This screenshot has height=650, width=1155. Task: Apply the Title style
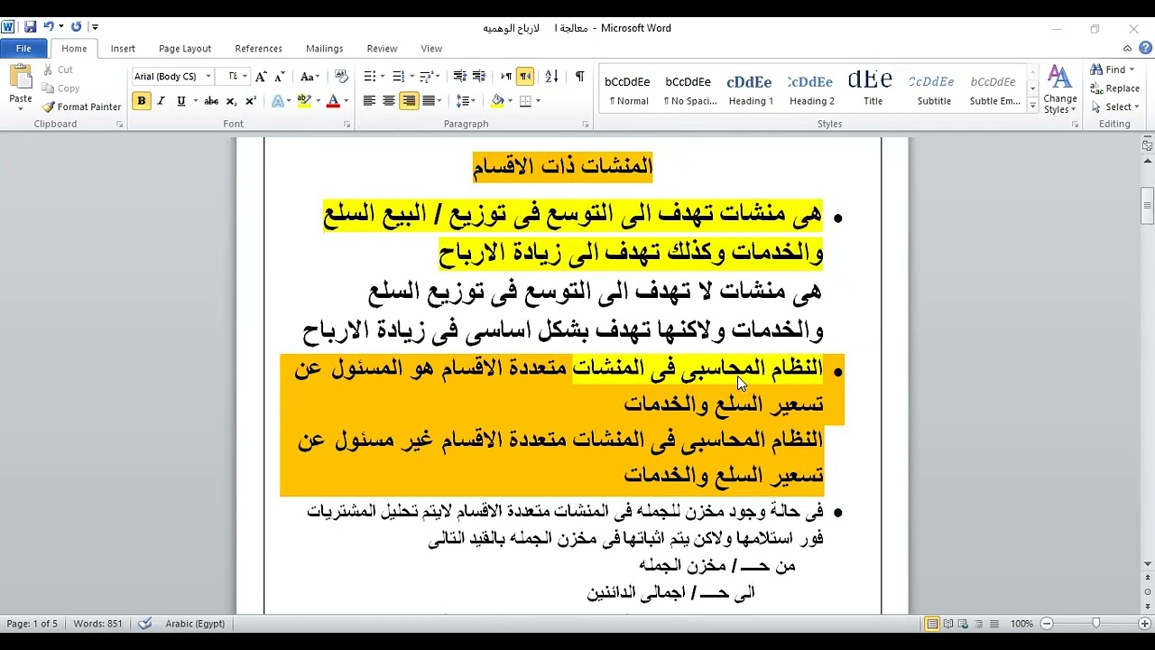click(x=873, y=88)
